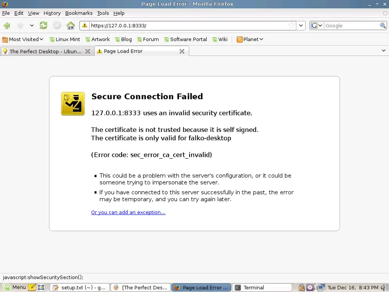This screenshot has height=292, width=389.
Task: Click the activity throbber beside the menu bar
Action: point(385,13)
